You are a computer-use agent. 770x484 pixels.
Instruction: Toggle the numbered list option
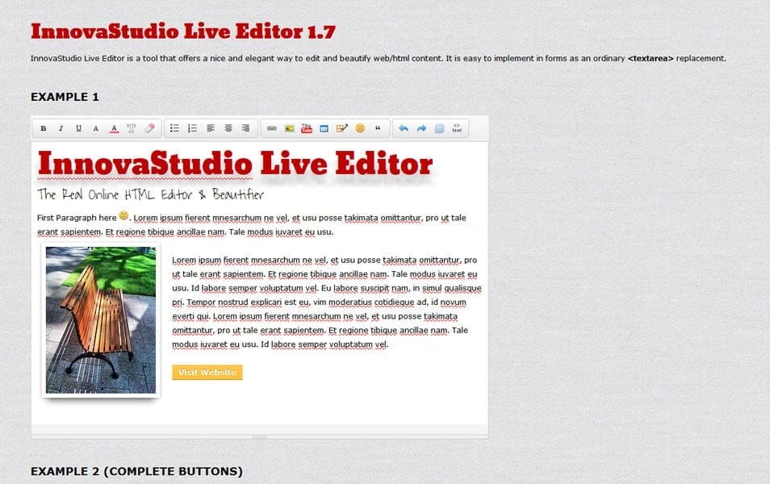pos(193,127)
